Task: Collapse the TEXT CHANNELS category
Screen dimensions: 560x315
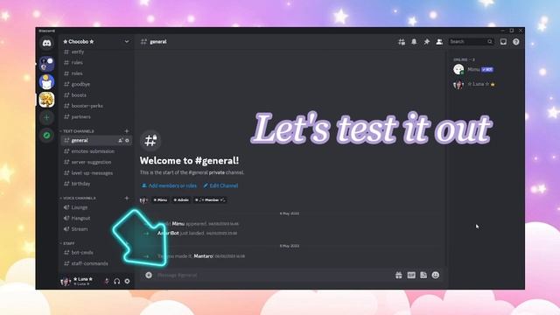Action: point(77,131)
